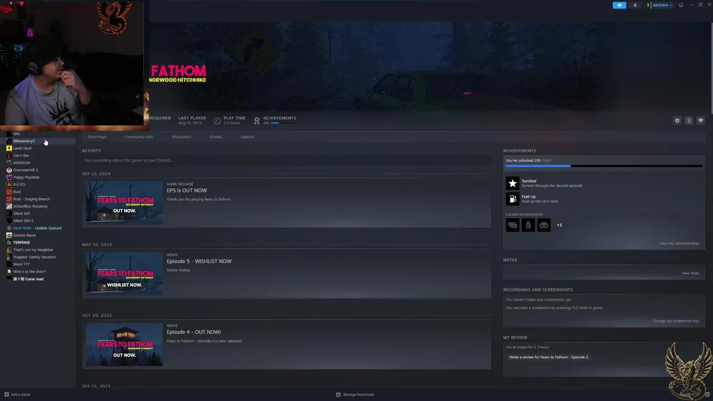Open 'Episode 5 - WISHLIST NOW' news title

tap(199, 261)
